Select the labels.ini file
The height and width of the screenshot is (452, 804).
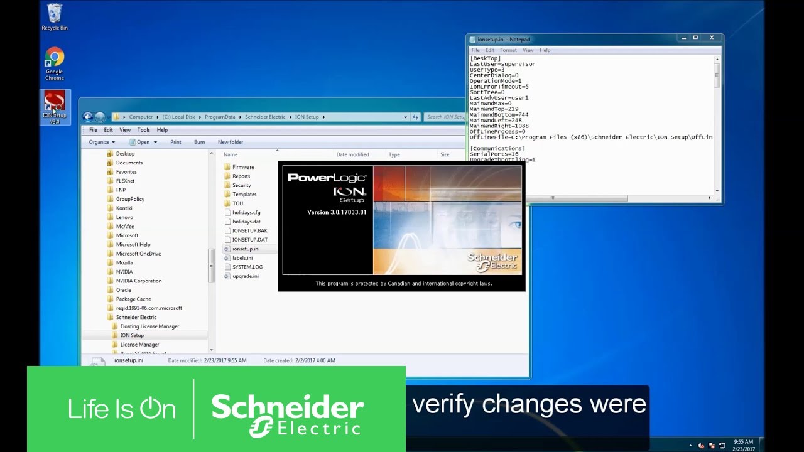click(238, 258)
